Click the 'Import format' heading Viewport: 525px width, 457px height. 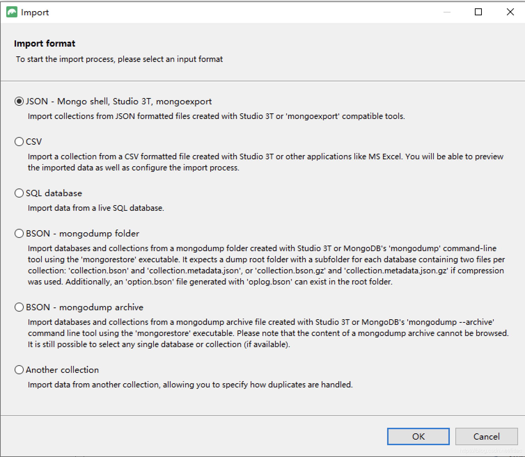[45, 43]
